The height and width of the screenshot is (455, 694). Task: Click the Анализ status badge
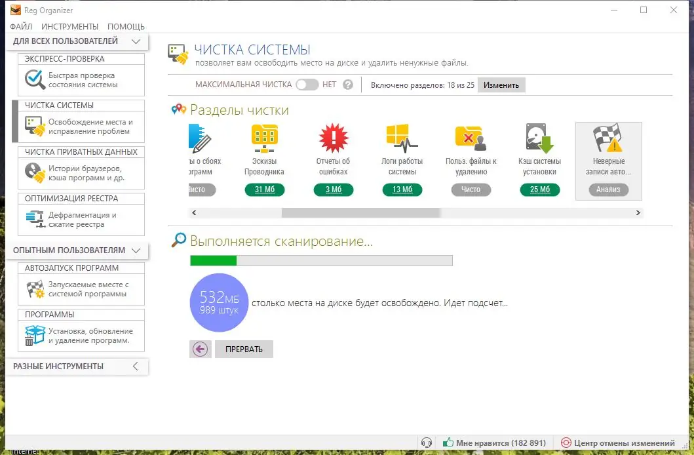point(608,189)
